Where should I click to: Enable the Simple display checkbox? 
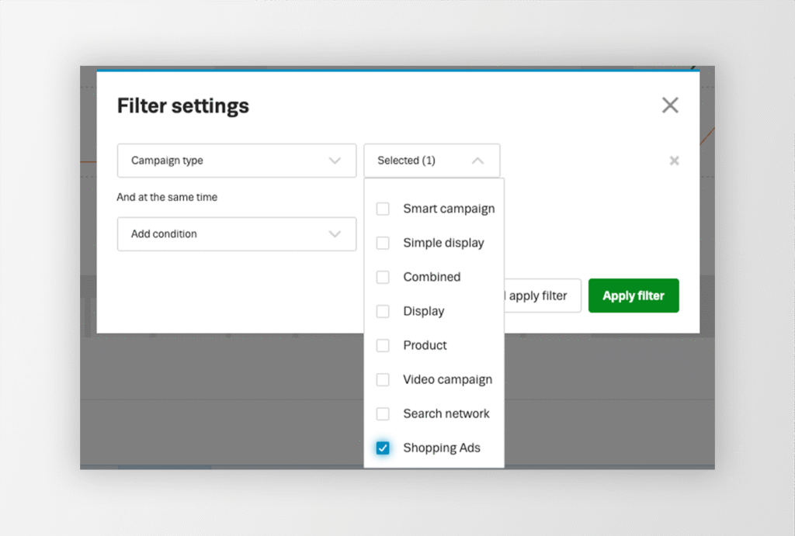[x=383, y=243]
